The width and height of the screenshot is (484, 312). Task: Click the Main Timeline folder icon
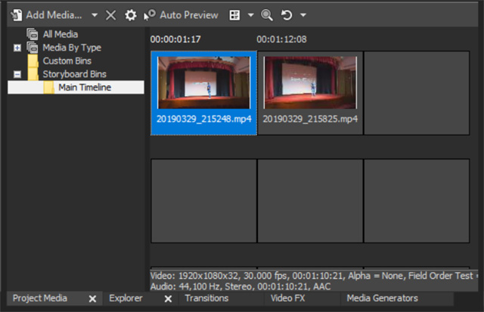pos(48,87)
